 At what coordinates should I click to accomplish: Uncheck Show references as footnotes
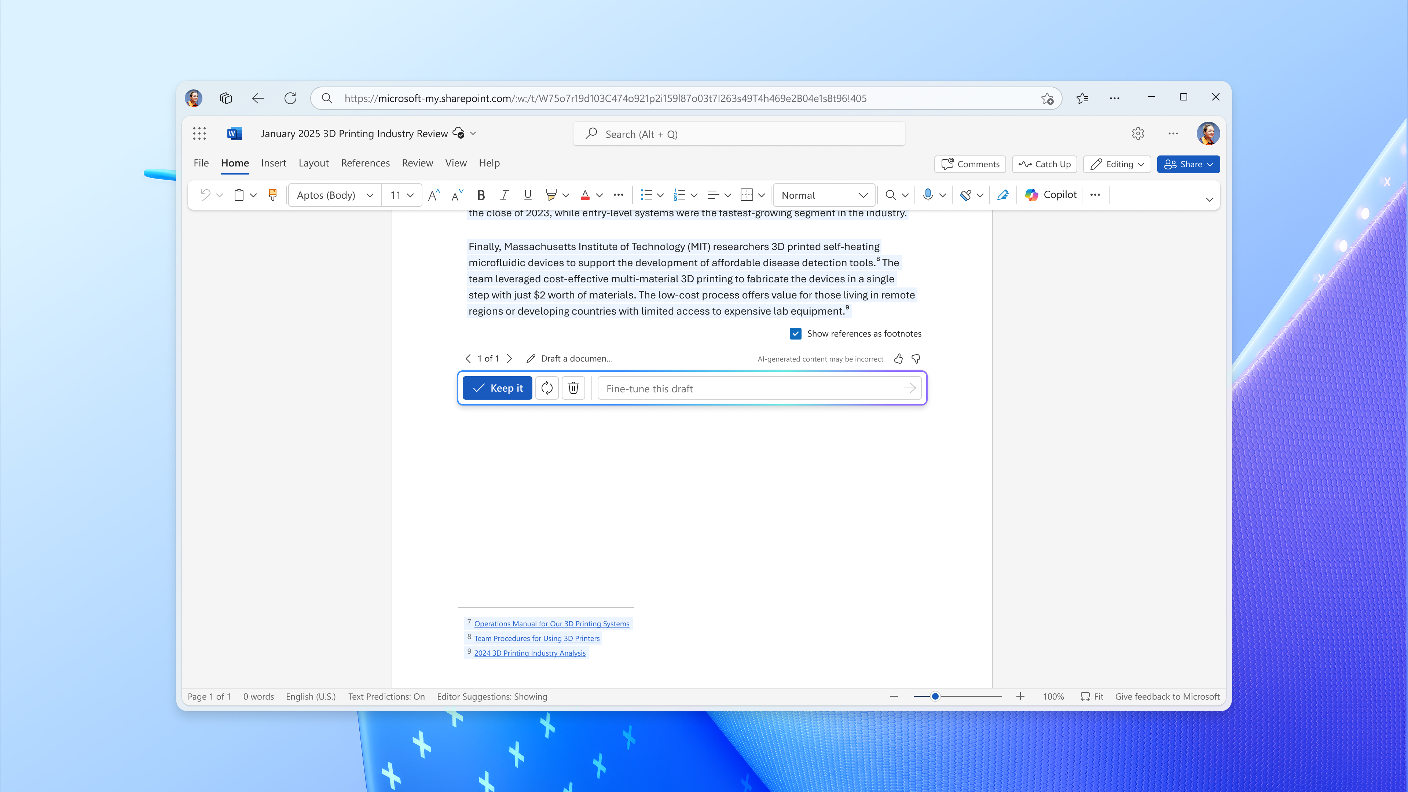pos(796,333)
